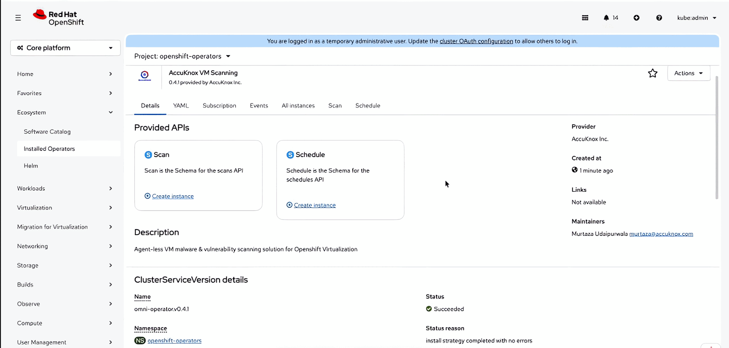Viewport: 729px width, 348px height.
Task: Favorite this page with the star icon
Action: [x=653, y=73]
